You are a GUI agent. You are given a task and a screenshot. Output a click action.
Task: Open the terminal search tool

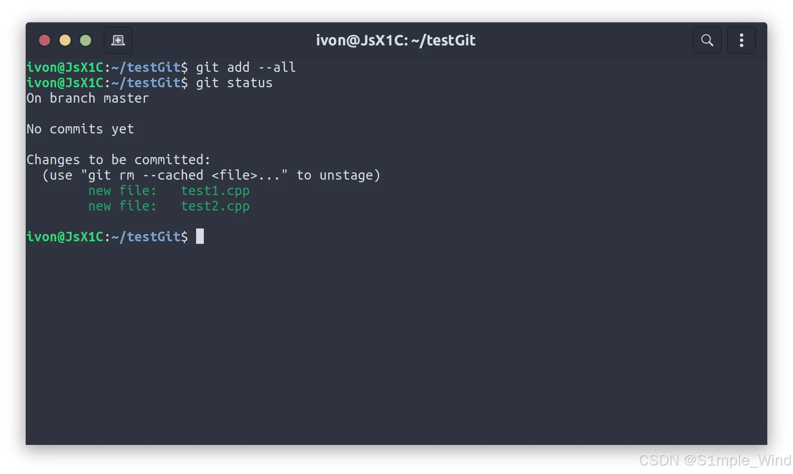pyautogui.click(x=707, y=40)
